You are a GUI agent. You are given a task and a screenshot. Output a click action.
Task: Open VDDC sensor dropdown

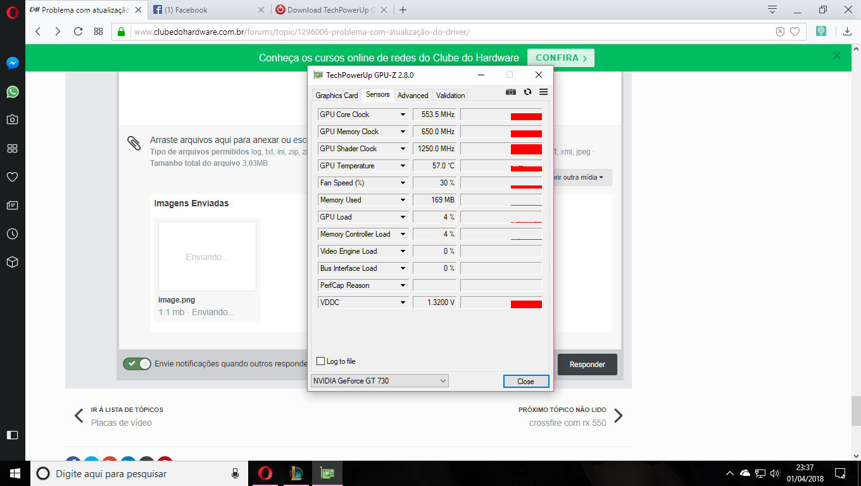[x=403, y=302]
